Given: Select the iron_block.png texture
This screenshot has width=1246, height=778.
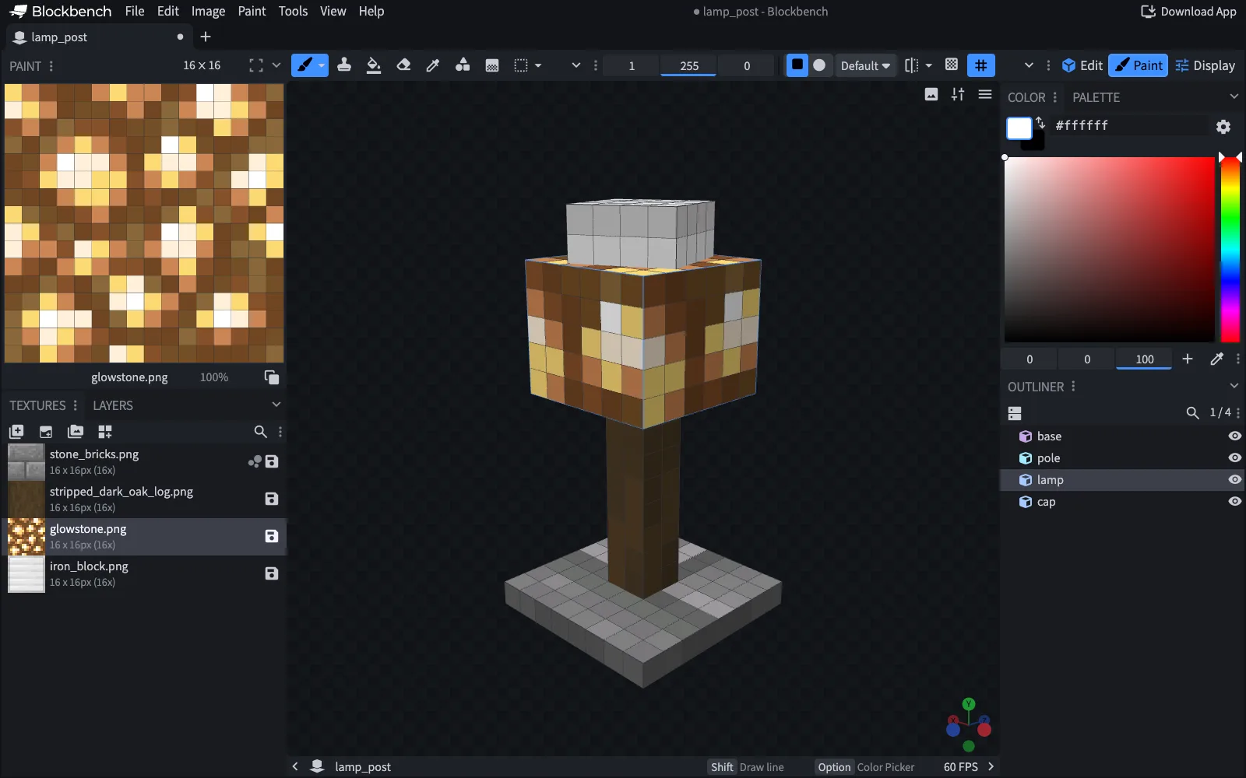Looking at the screenshot, I should point(144,574).
